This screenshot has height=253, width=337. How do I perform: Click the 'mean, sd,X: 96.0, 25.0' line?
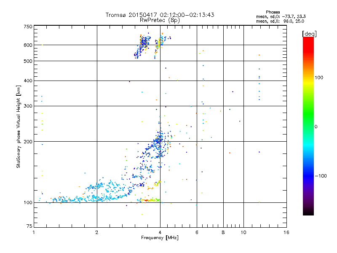280,21
